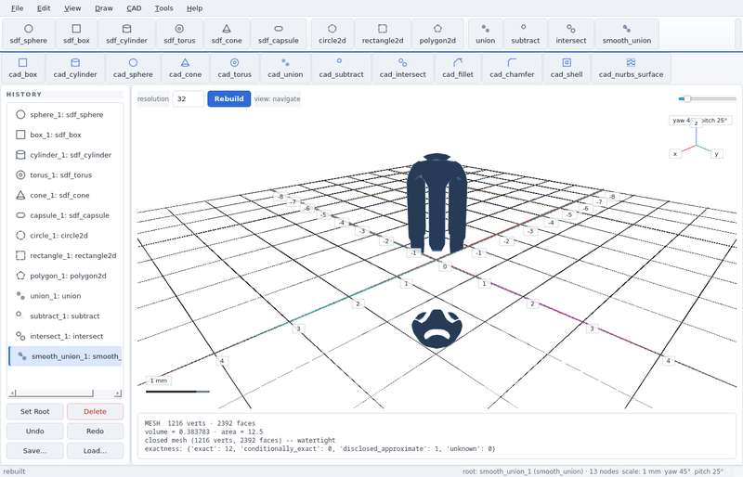This screenshot has height=477, width=743.
Task: Apply the cad_fillet tool
Action: pyautogui.click(x=458, y=69)
